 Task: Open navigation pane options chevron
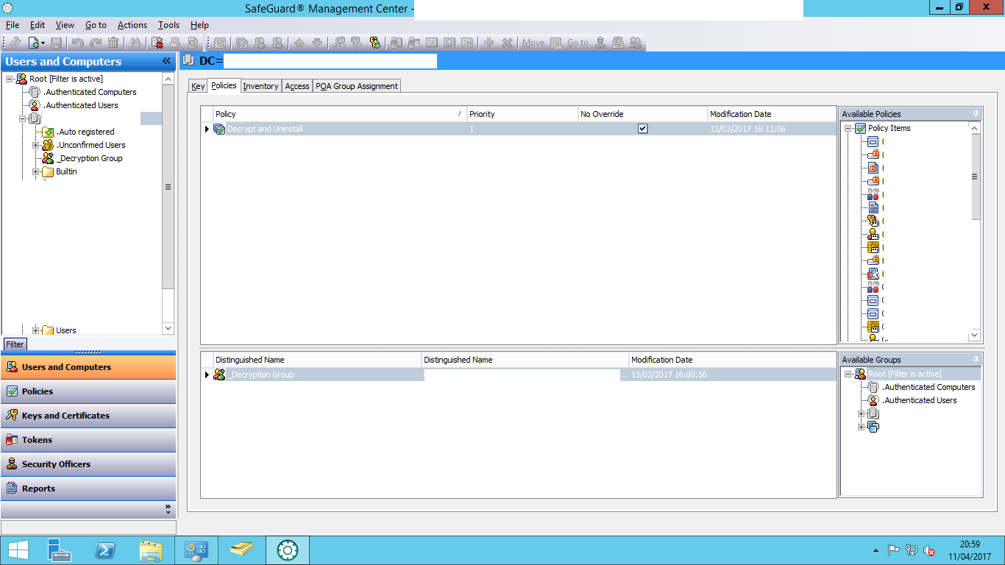(168, 508)
